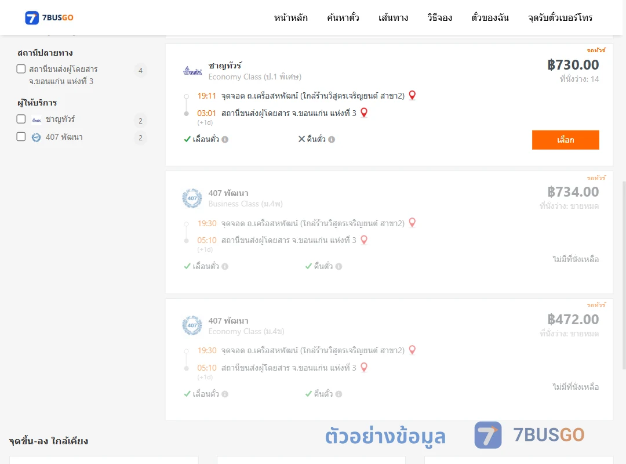Open the เส้นทาง menu item
The image size is (626, 464).
click(x=393, y=17)
